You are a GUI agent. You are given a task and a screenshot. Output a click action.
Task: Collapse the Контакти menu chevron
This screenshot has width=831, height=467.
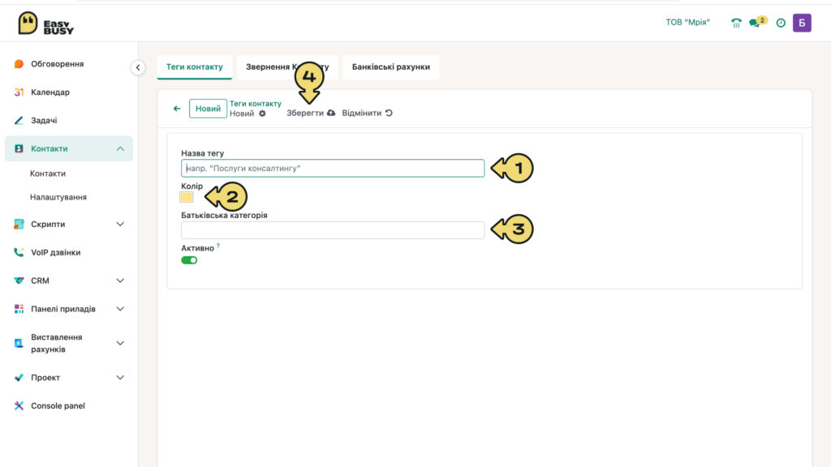coord(120,149)
